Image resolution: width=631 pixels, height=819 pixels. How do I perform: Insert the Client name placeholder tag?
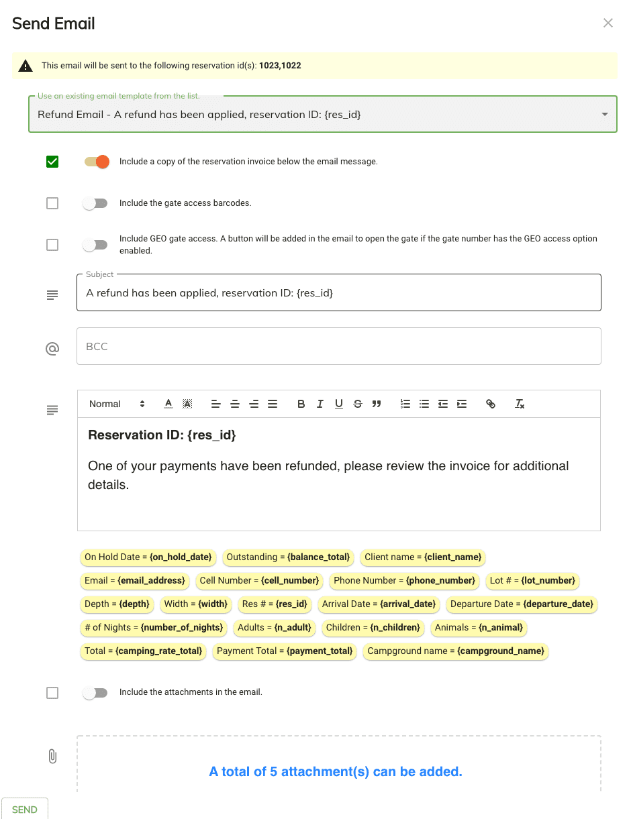click(423, 557)
